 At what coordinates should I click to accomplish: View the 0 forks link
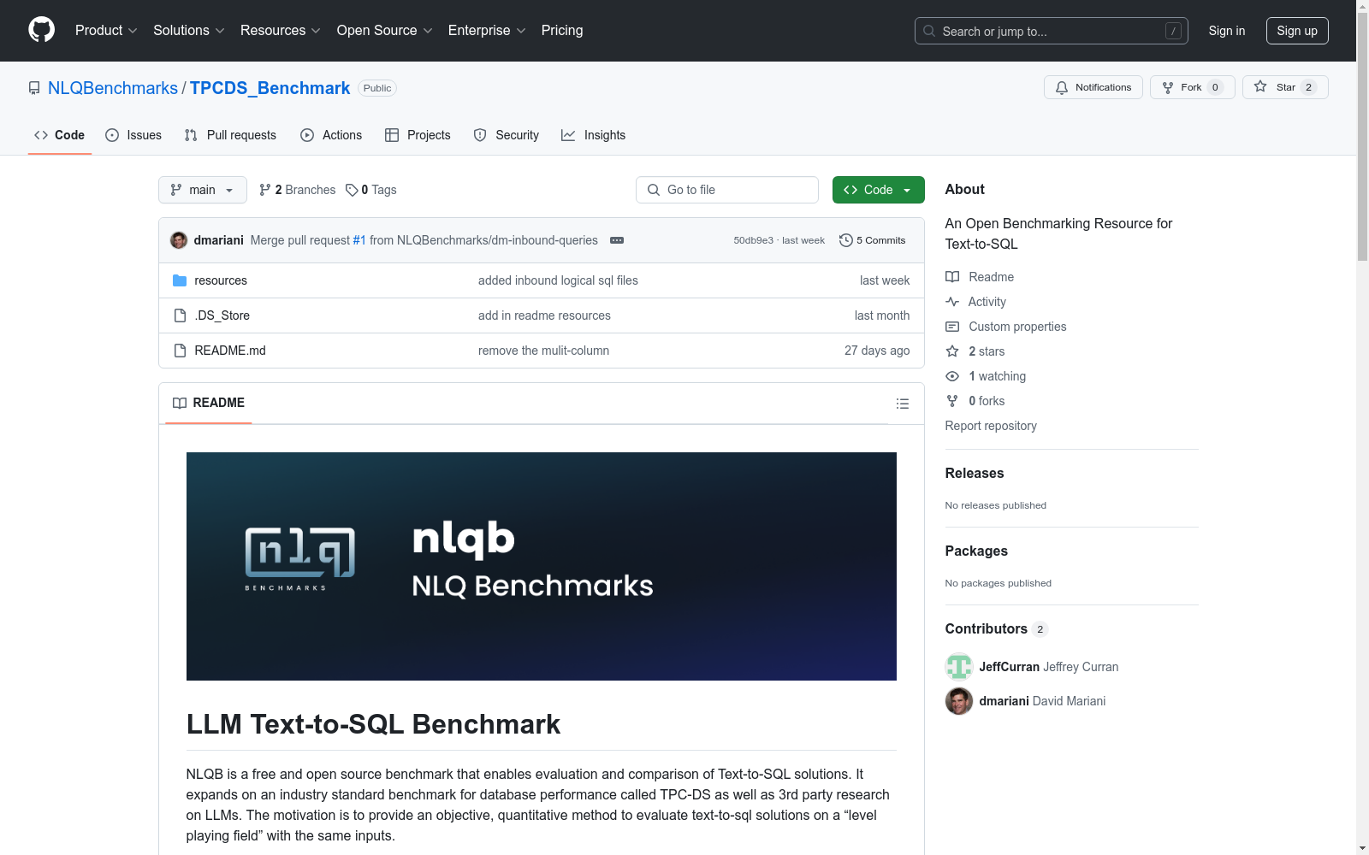[x=975, y=401]
